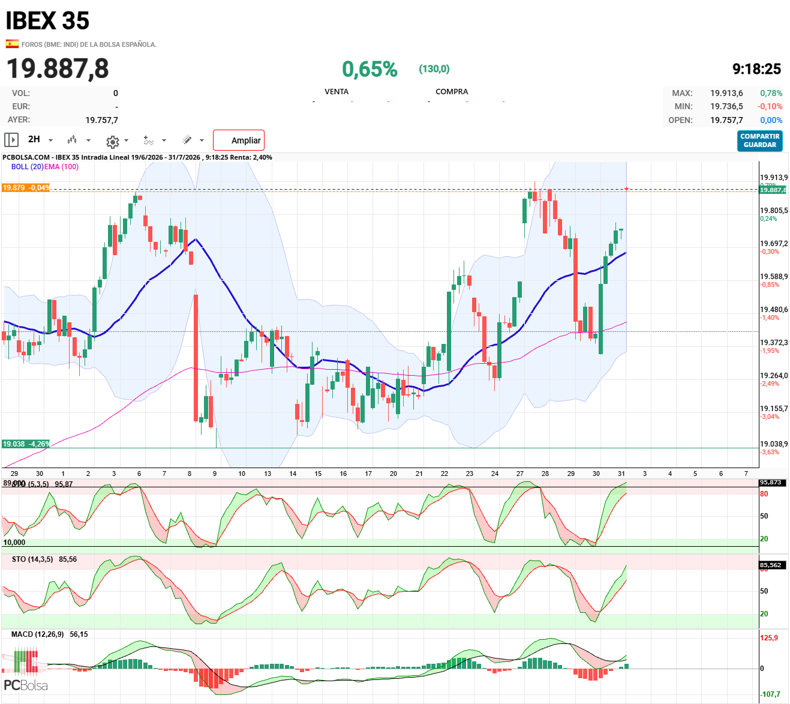Click the 19.480,6 price axis label

[774, 310]
